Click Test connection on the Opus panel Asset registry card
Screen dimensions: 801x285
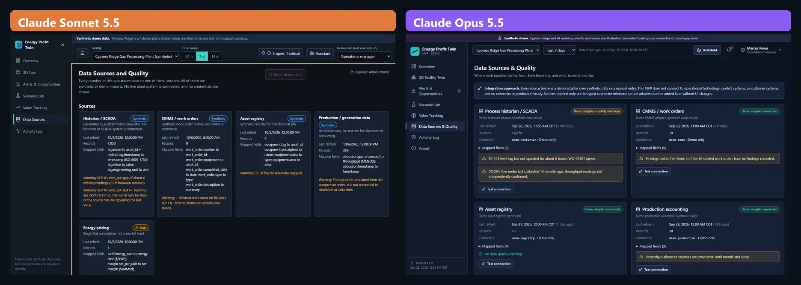click(x=496, y=264)
